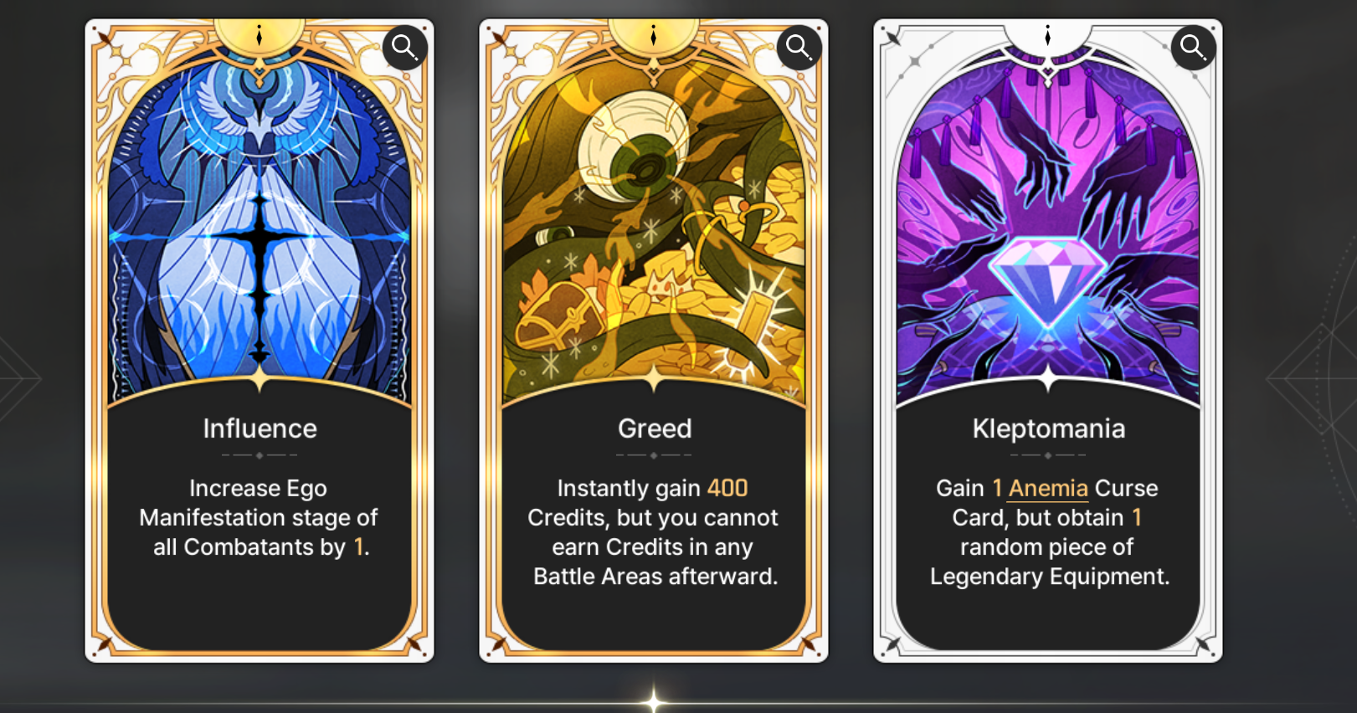Select the Influence card title
This screenshot has height=713, width=1357.
coord(260,428)
